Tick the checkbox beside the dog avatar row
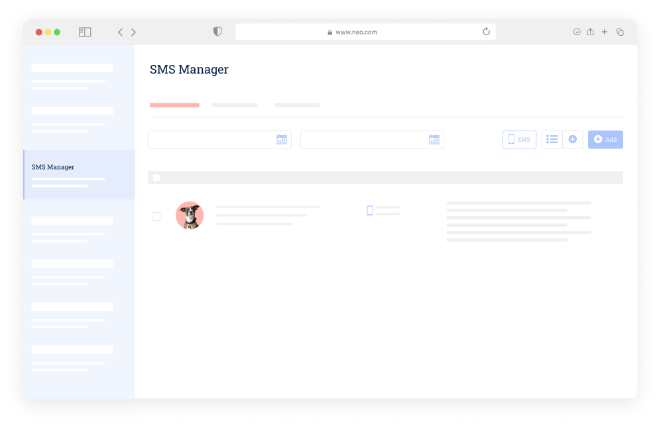This screenshot has width=659, height=425. (156, 216)
